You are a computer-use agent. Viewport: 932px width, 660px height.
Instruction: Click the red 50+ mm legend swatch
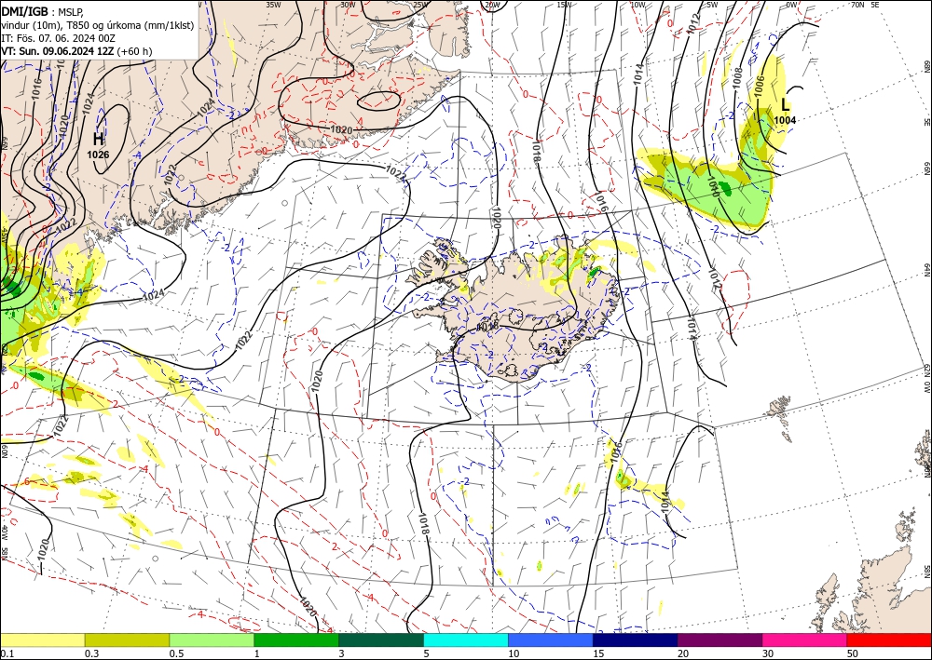[x=889, y=640]
